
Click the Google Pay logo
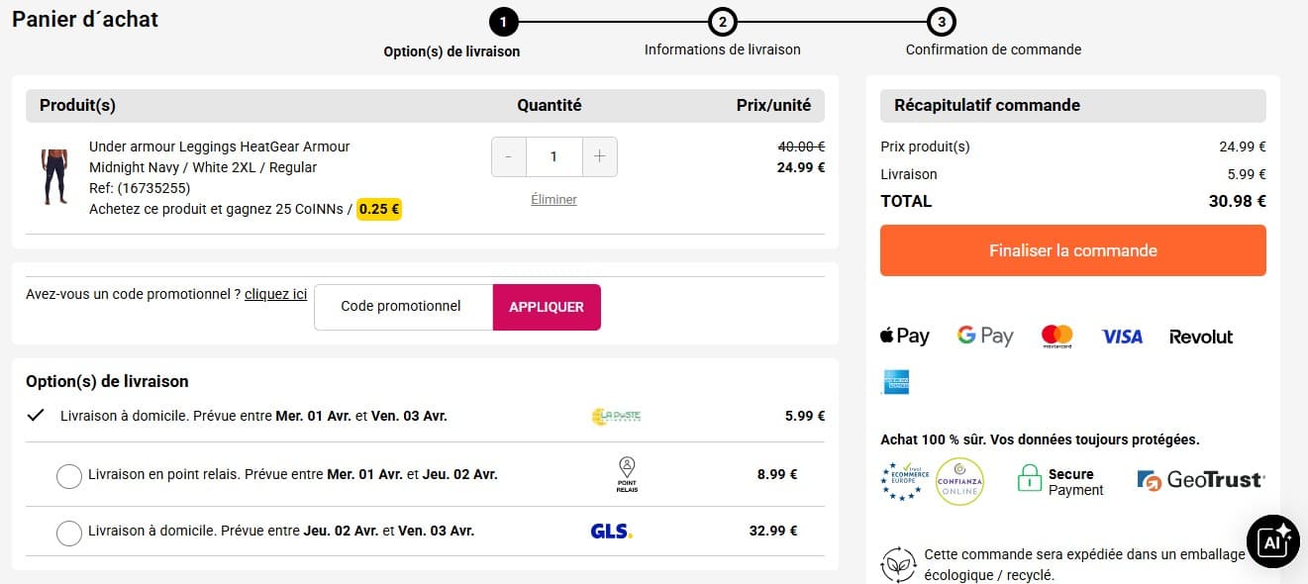985,337
